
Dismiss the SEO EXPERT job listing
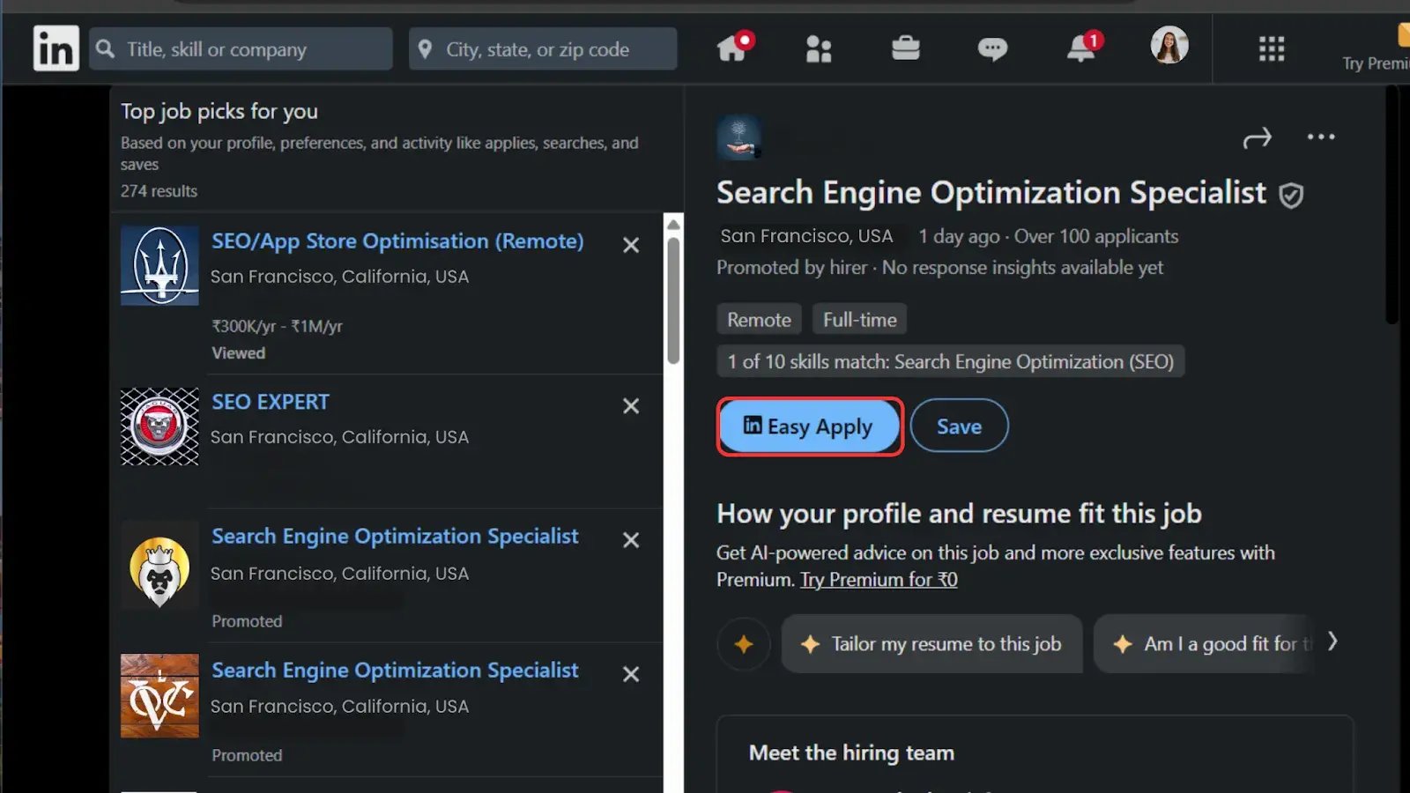point(631,406)
